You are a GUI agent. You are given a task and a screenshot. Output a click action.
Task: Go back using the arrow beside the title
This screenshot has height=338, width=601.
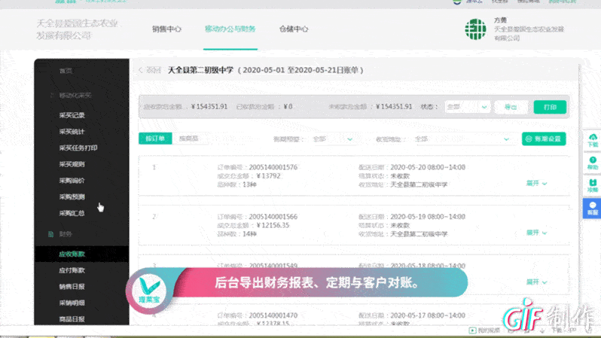[141, 70]
